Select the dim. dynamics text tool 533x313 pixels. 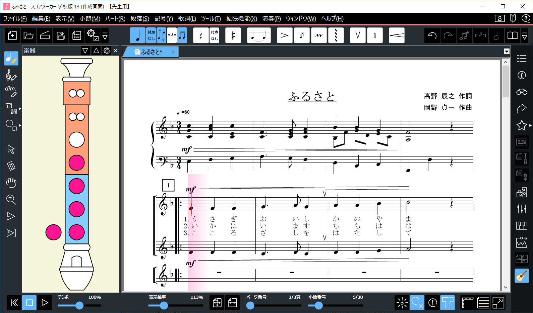(11, 92)
